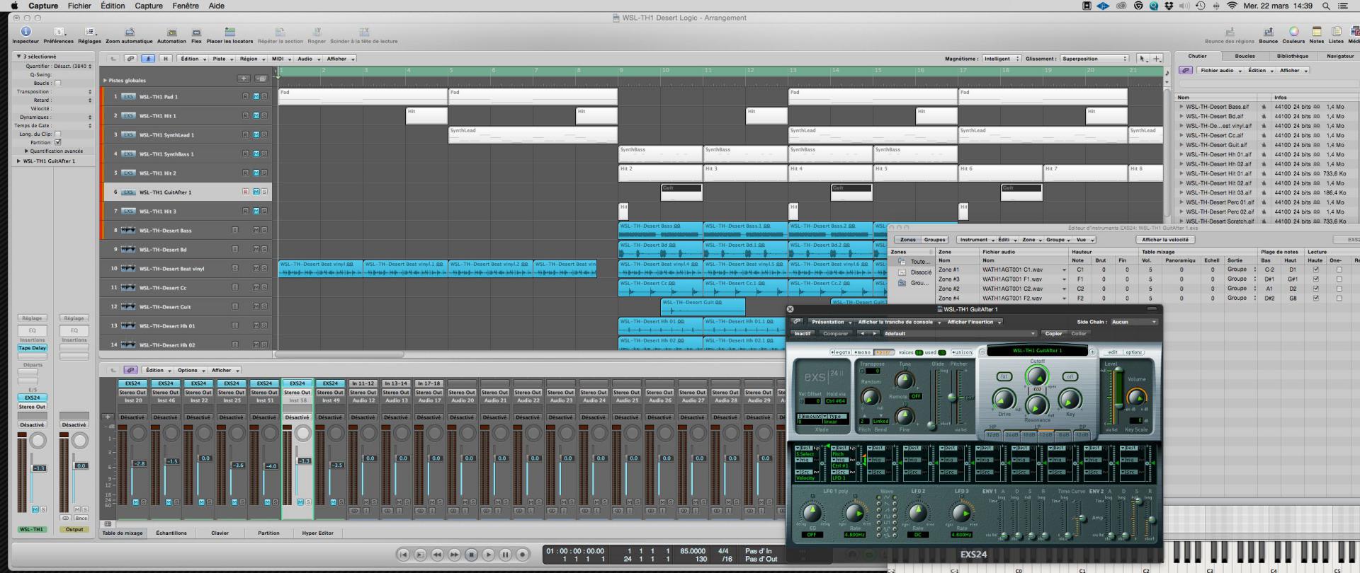This screenshot has width=1360, height=573.
Task: Click the Automation toolbar icon
Action: click(171, 32)
